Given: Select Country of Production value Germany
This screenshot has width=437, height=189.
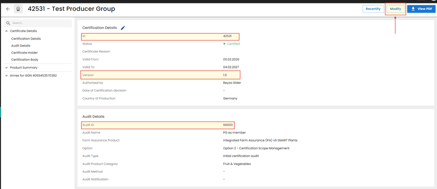Looking at the screenshot, I should click(x=230, y=99).
